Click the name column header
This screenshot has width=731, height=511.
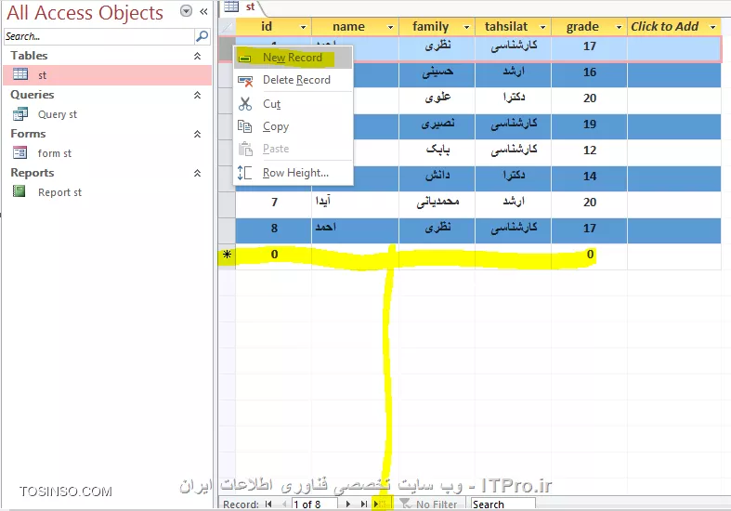click(x=355, y=27)
